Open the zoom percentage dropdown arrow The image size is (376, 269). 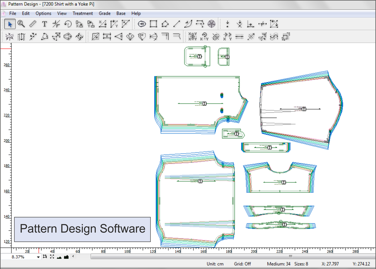click(x=38, y=257)
